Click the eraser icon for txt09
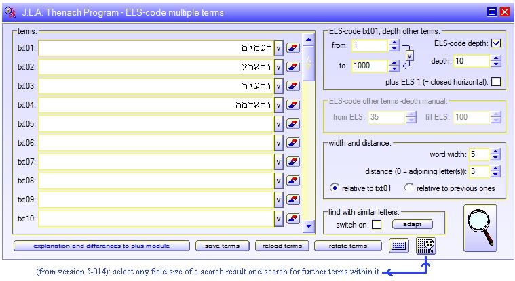This screenshot has width=515, height=281. point(293,200)
